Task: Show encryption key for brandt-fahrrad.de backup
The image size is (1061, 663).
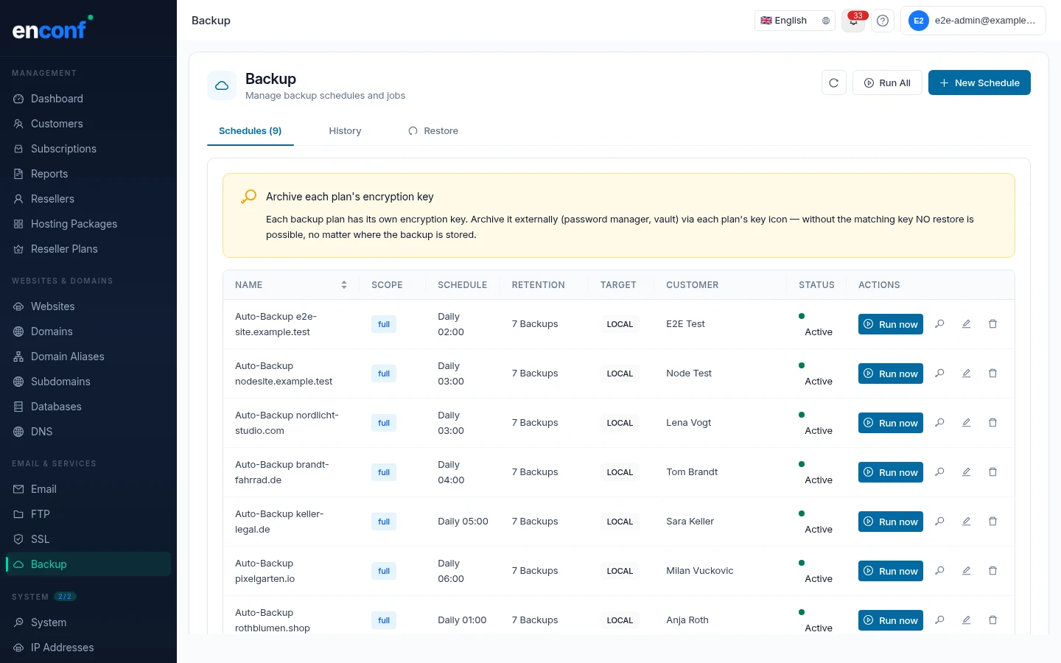Action: tap(939, 472)
